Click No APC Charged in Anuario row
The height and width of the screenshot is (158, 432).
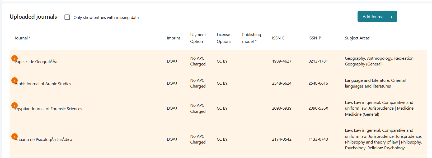tap(198, 139)
